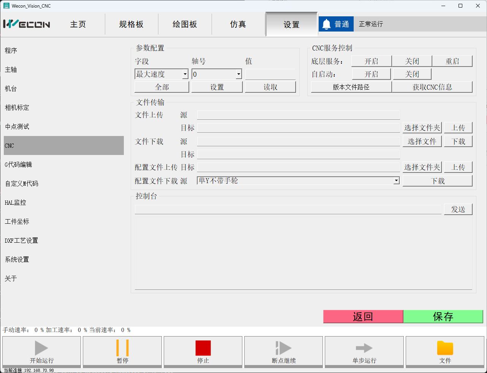The image size is (487, 373).
Task: Switch to the 绘图板 tab
Action: click(x=185, y=24)
